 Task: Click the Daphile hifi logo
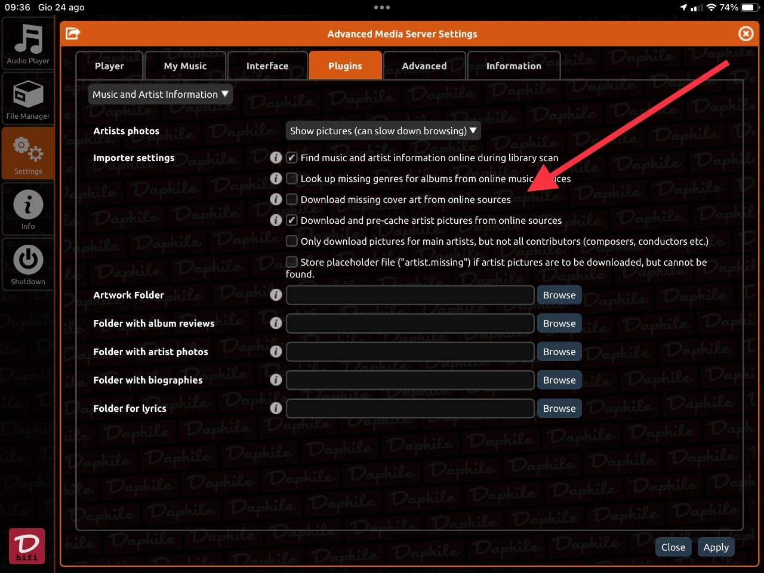coord(27,546)
